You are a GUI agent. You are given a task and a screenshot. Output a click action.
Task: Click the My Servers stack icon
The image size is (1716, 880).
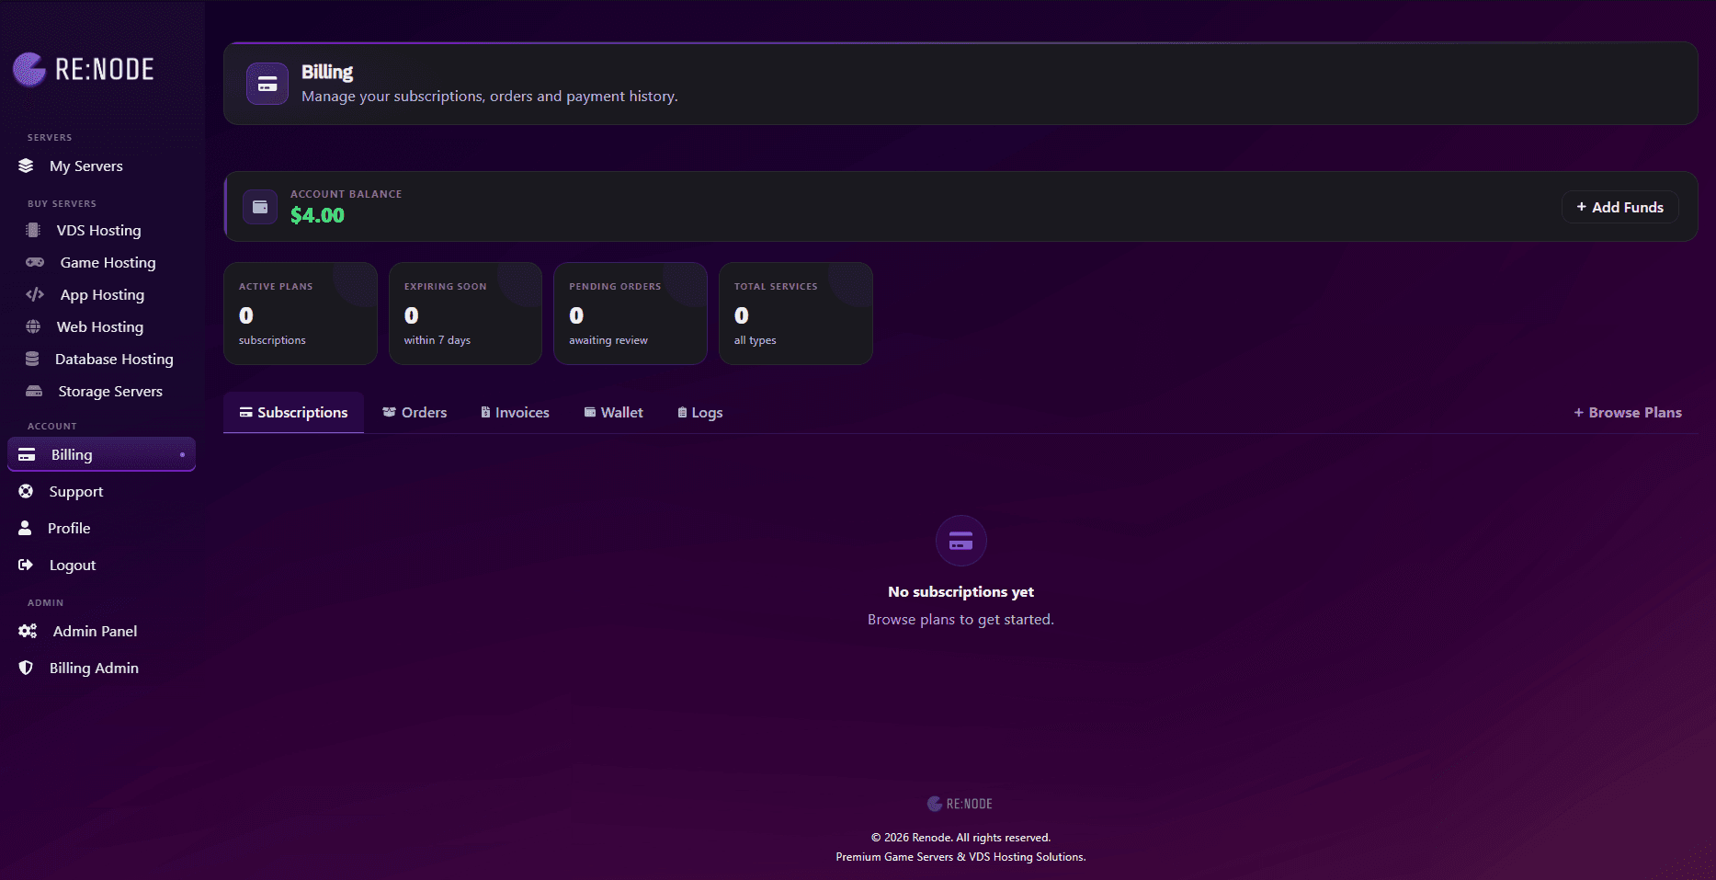[26, 166]
